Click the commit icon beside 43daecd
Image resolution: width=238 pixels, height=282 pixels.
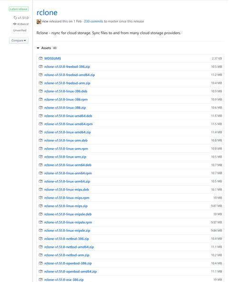click(x=15, y=24)
